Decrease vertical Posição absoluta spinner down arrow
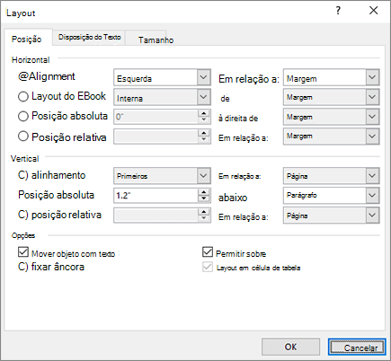The width and height of the screenshot is (391, 361). tap(204, 198)
